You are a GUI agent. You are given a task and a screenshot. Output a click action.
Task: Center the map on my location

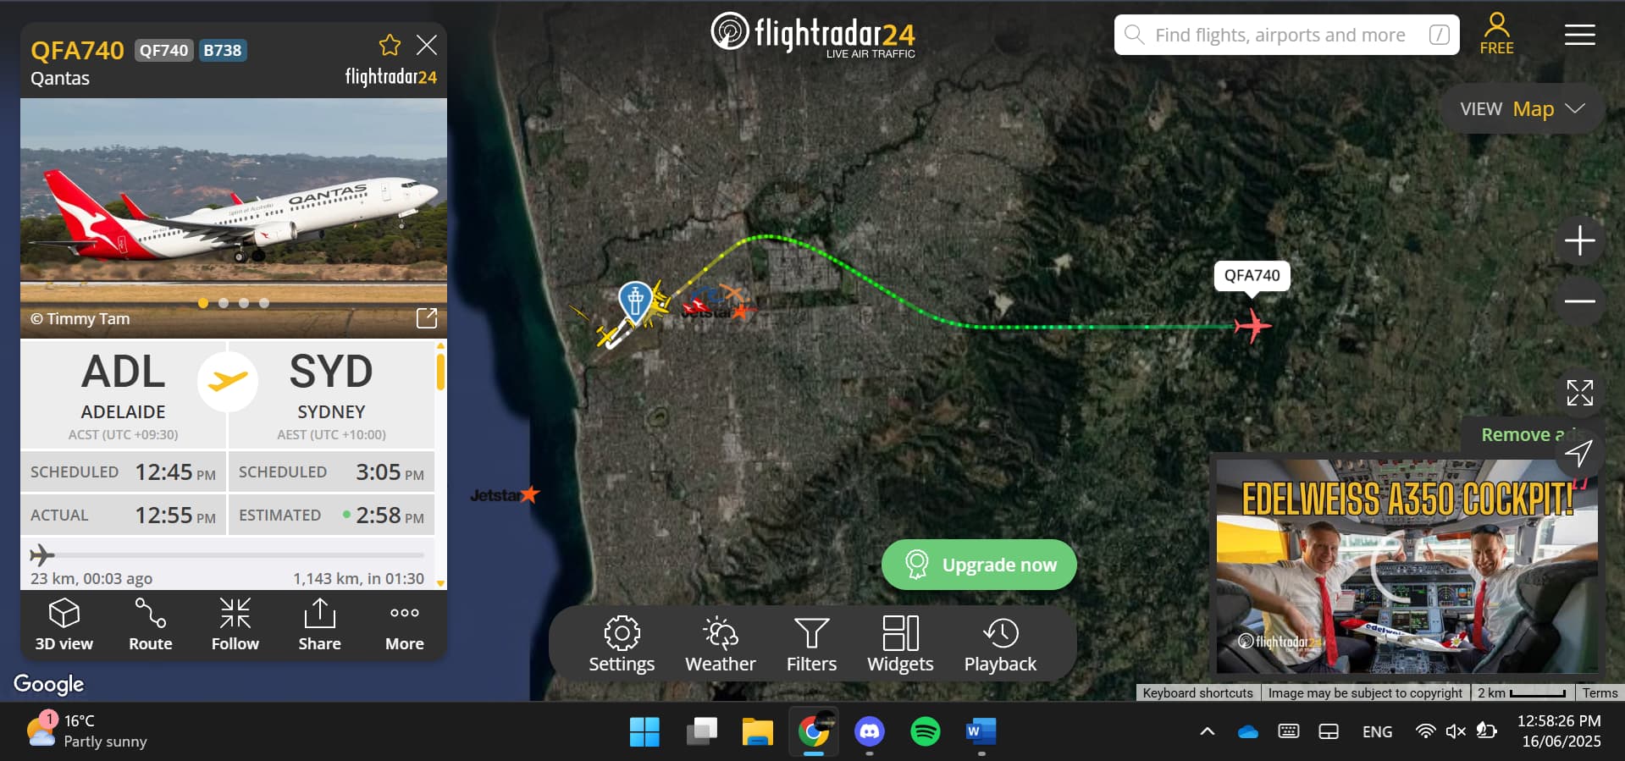(1579, 453)
